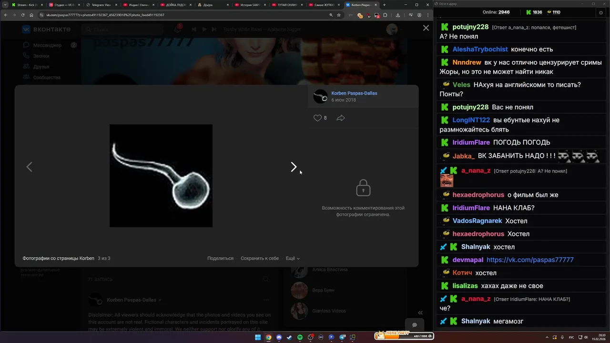Viewport: 610px width, 343px height.
Task: Play previous track in VK player
Action: coord(194,30)
